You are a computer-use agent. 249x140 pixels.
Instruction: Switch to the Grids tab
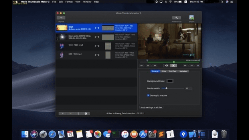[x=163, y=71]
